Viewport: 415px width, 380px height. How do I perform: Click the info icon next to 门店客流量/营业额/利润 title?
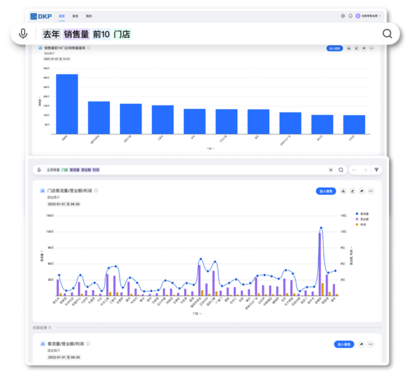tap(96, 191)
